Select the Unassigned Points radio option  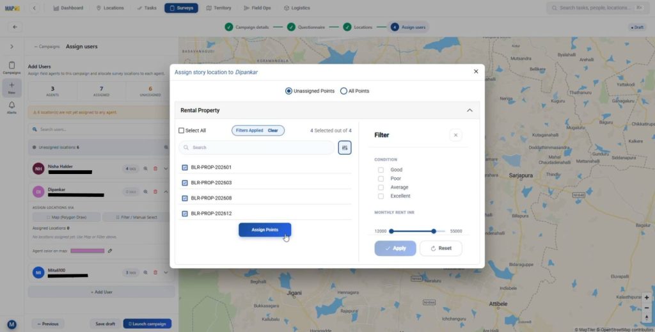pos(288,91)
